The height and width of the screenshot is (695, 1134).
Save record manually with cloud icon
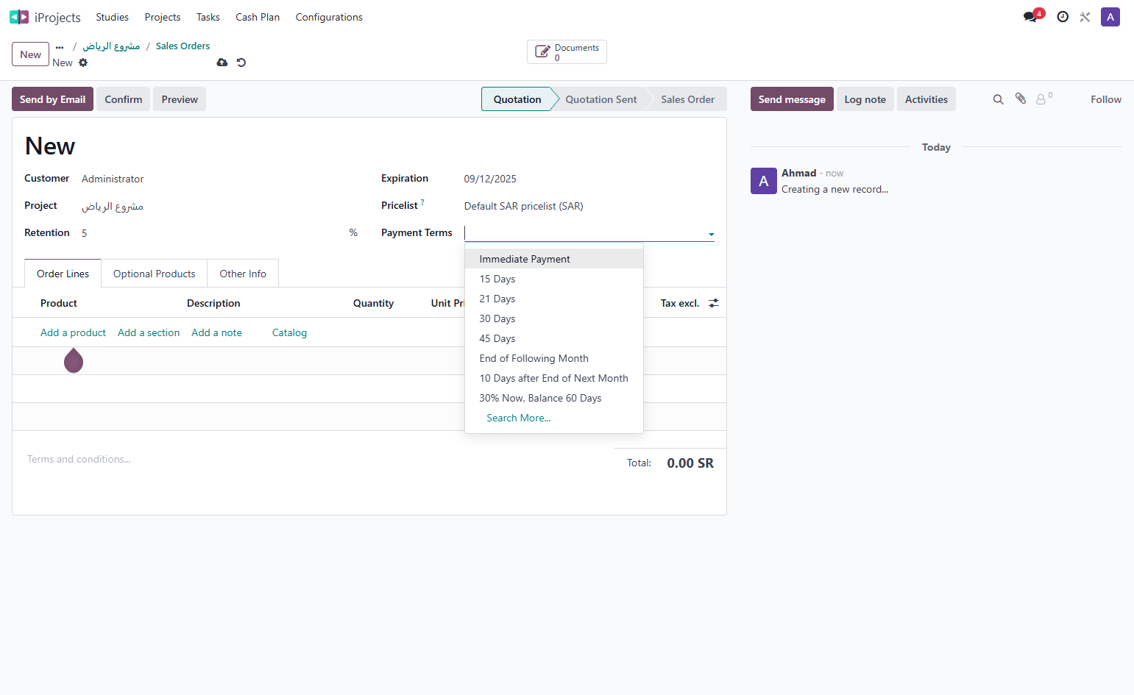tap(222, 63)
